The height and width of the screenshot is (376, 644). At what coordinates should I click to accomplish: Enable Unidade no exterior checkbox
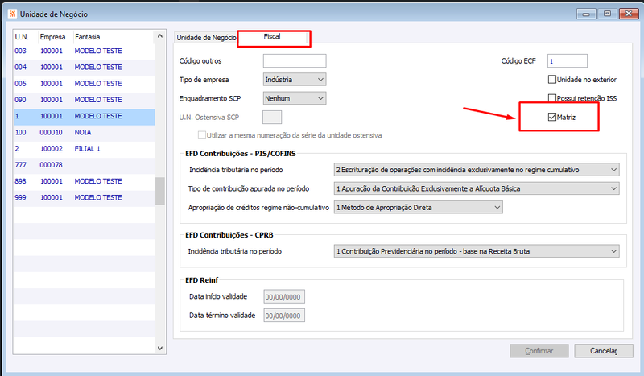[552, 80]
